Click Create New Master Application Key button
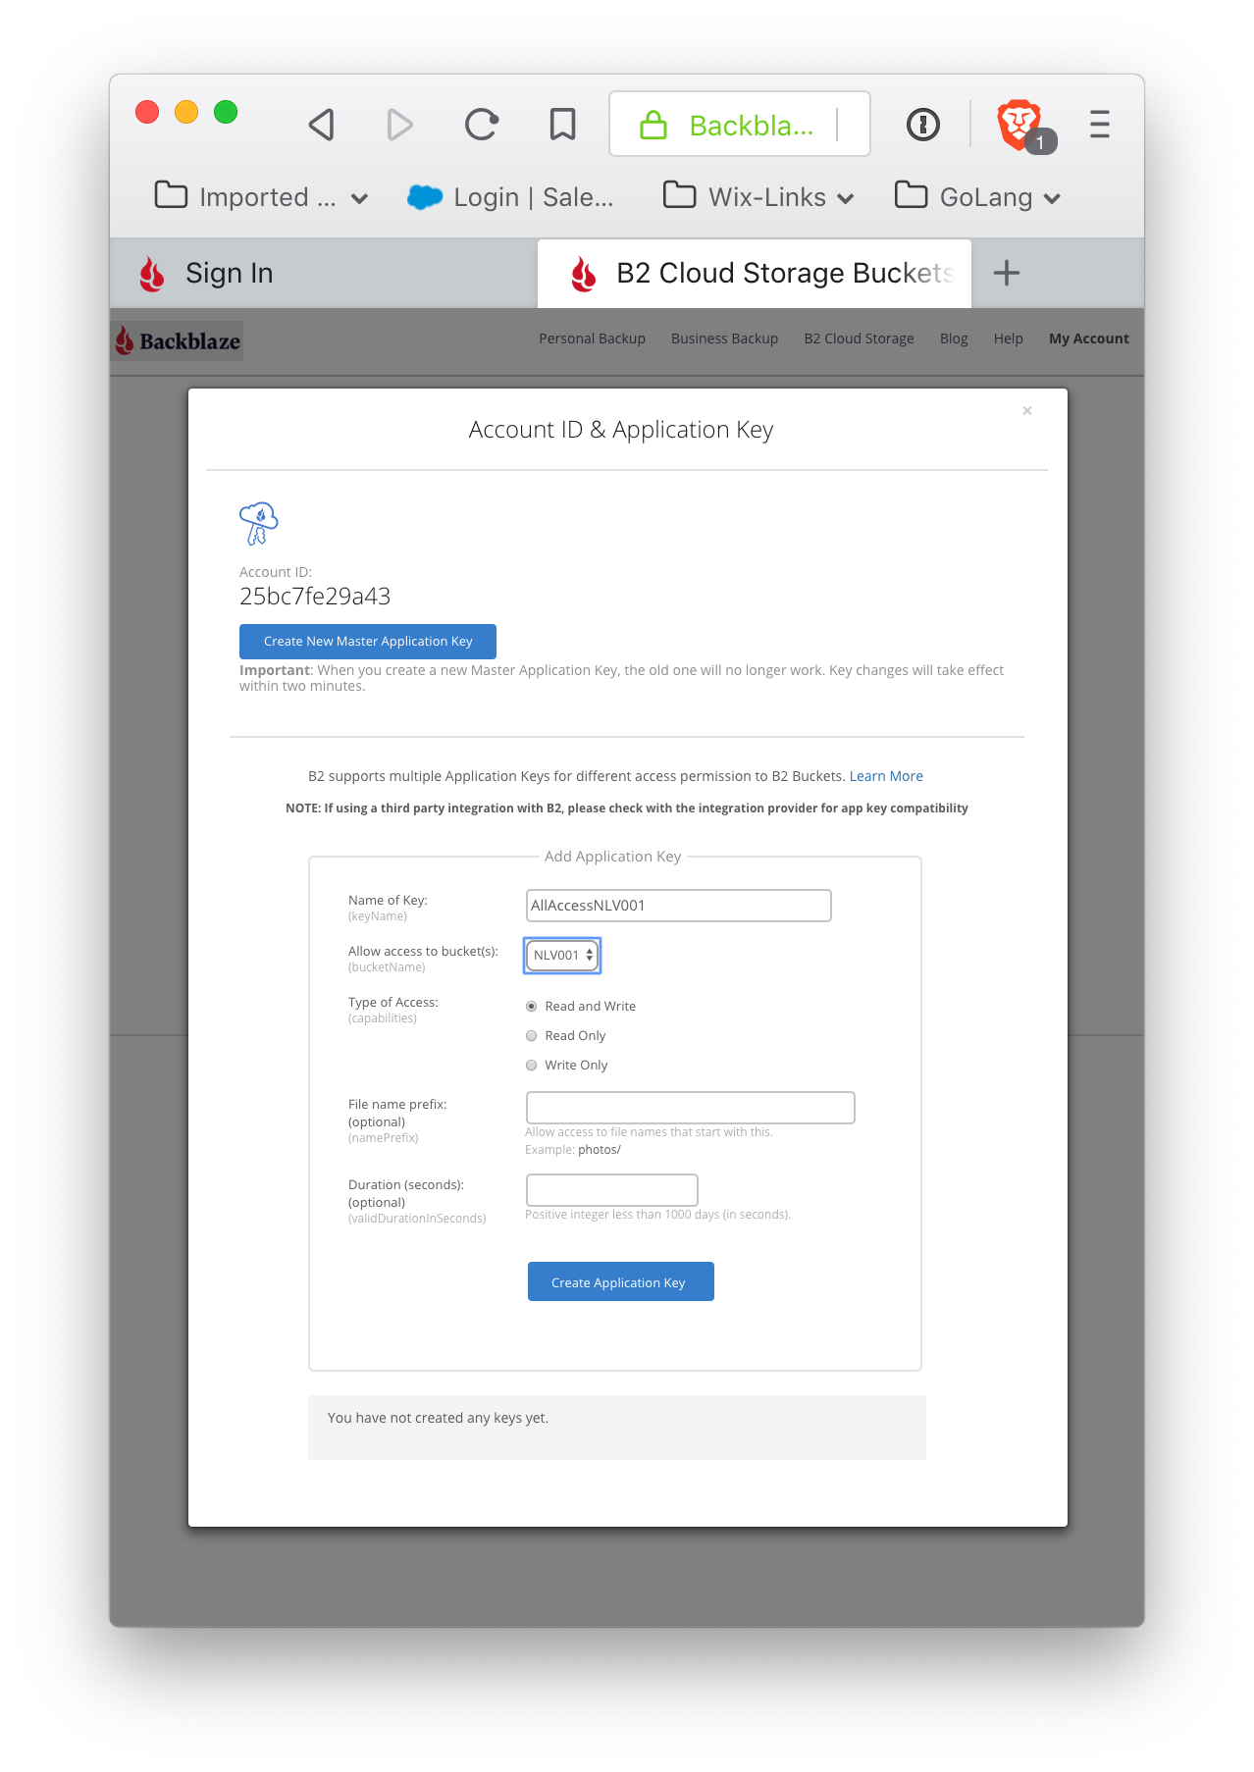The width and height of the screenshot is (1254, 1772). pos(368,642)
